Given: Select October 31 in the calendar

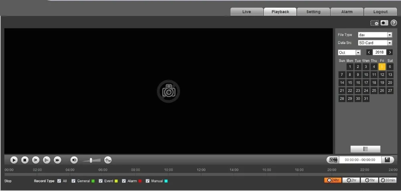Looking at the screenshot, I should click(x=366, y=99).
